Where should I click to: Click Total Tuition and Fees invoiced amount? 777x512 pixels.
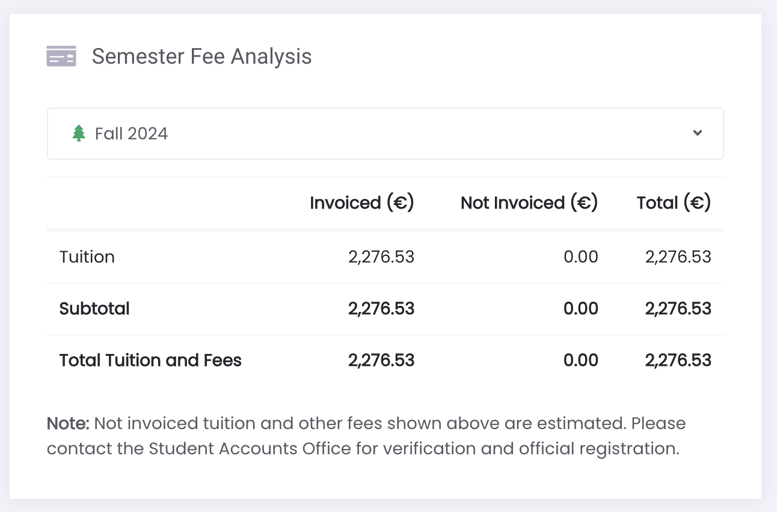coord(381,361)
